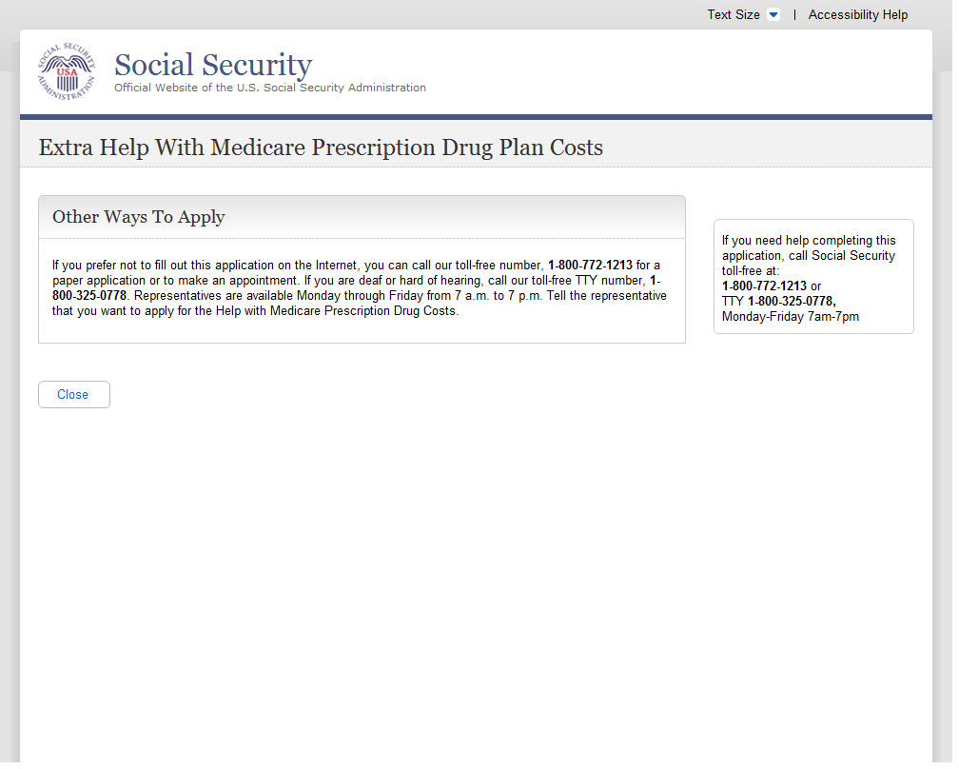Select the Other Ways To Apply panel header
The height and width of the screenshot is (769, 959).
[x=139, y=217]
